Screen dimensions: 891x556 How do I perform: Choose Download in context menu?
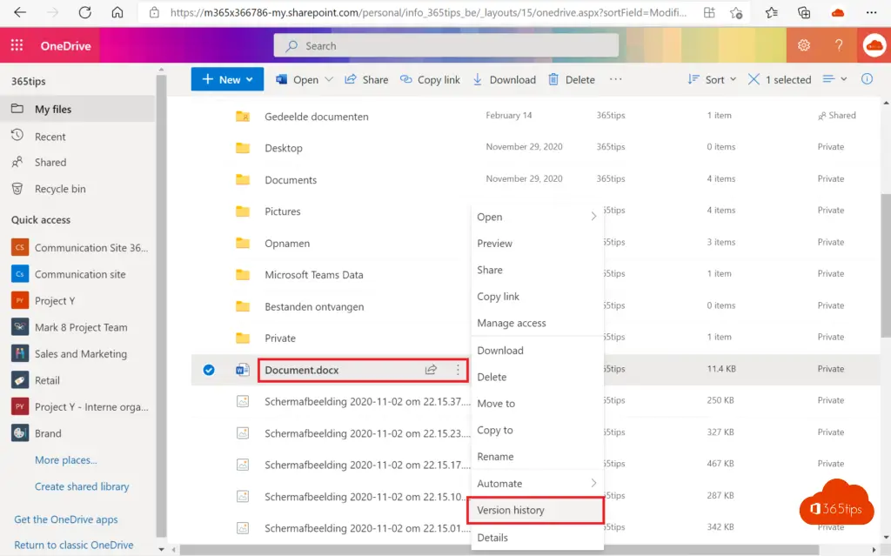coord(537,350)
